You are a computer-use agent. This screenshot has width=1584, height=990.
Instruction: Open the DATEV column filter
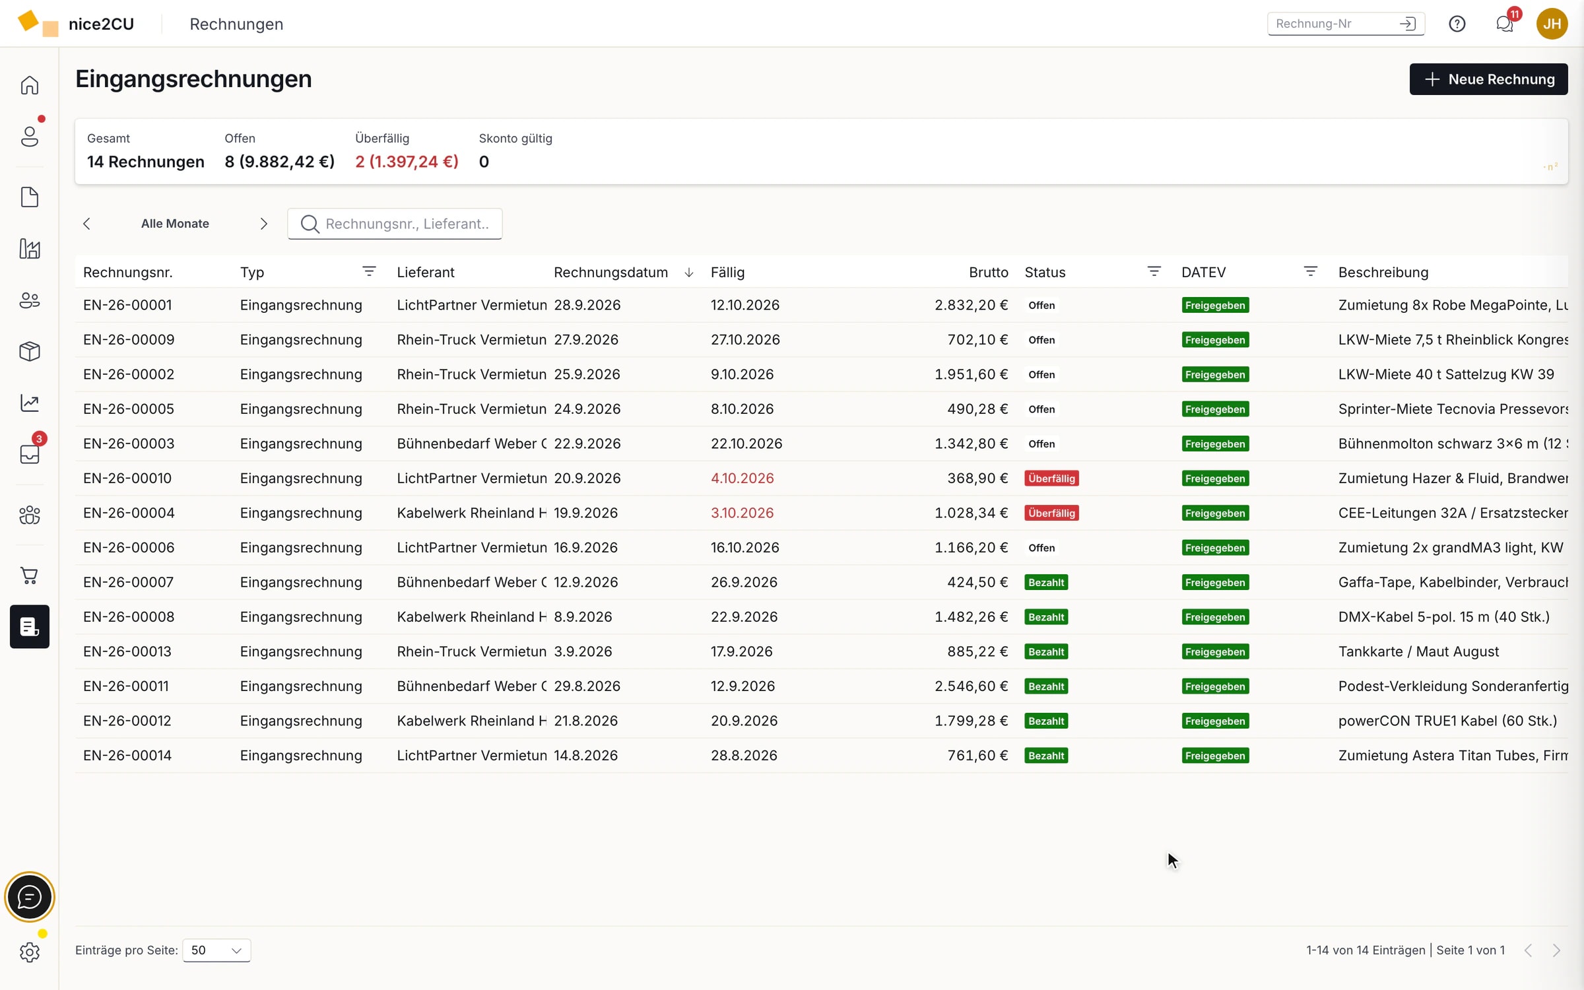[1310, 271]
